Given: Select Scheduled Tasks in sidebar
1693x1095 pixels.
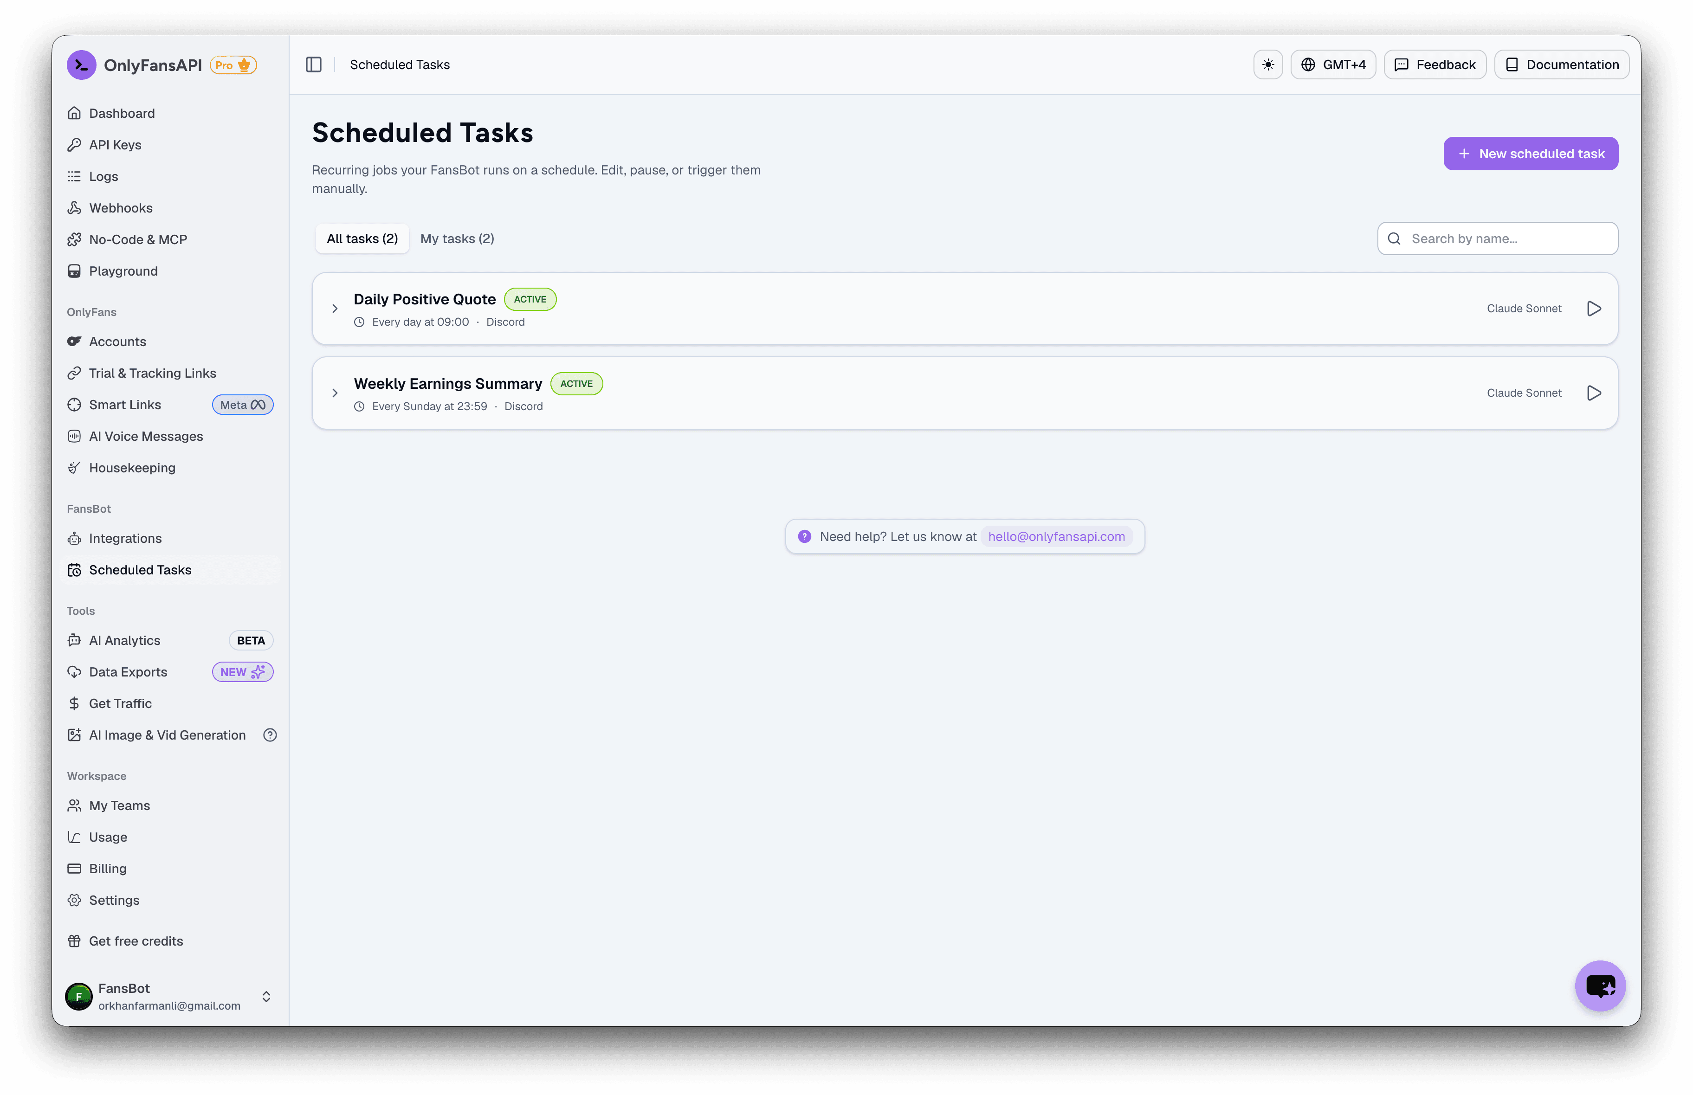Looking at the screenshot, I should 171,570.
